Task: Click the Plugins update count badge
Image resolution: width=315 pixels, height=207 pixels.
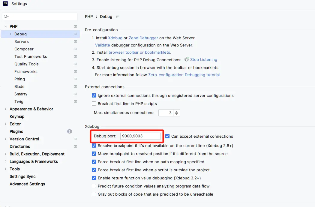Action: coord(70,131)
